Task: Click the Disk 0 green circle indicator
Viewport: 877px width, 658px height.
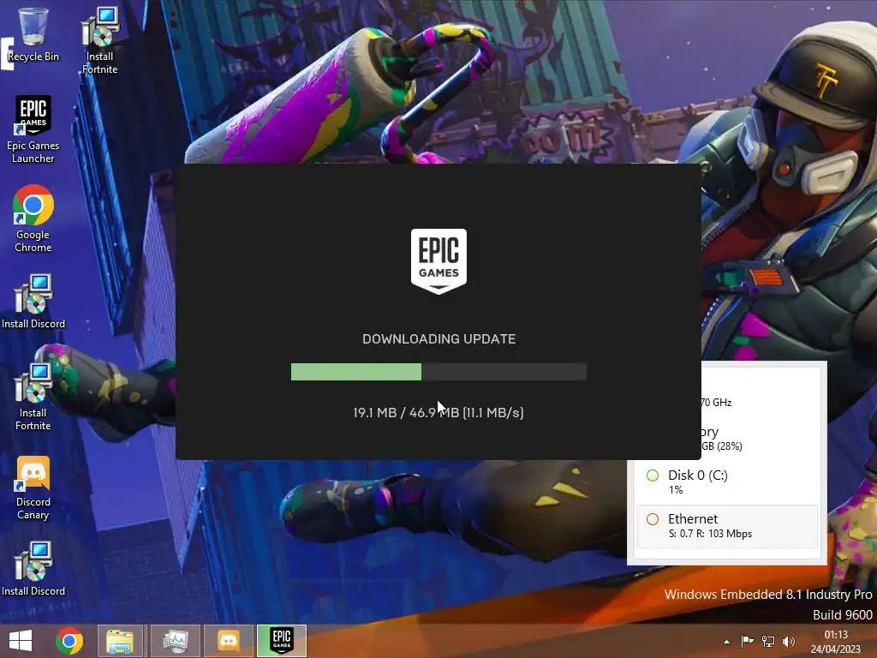Action: tap(652, 476)
